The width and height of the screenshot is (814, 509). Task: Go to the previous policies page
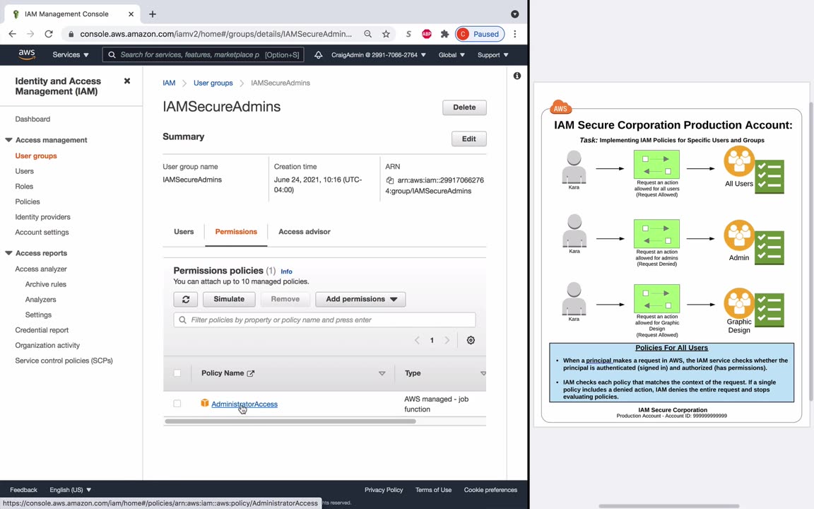click(417, 340)
